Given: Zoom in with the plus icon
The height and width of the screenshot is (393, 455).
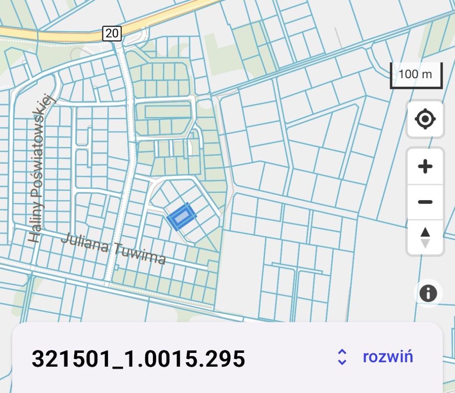Looking at the screenshot, I should 425,165.
